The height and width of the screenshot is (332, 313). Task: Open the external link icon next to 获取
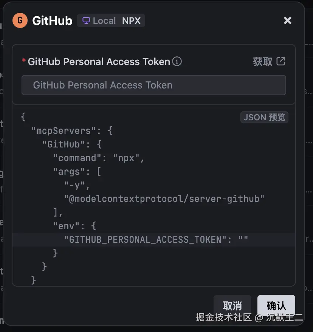coord(281,61)
